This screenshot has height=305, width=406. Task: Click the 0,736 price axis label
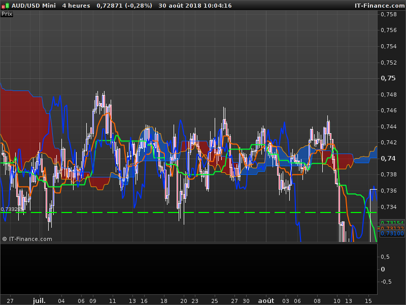pos(389,191)
